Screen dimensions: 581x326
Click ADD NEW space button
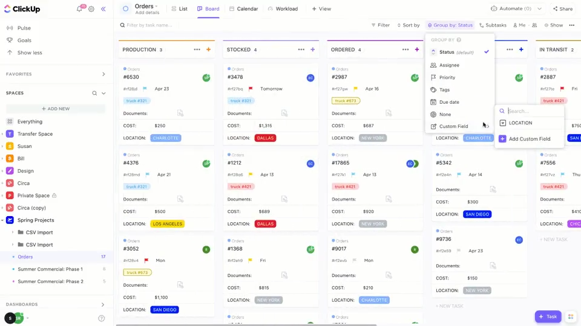pos(56,109)
